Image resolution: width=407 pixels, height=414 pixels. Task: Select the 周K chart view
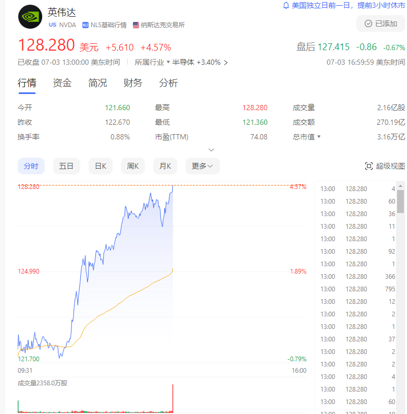tap(133, 166)
